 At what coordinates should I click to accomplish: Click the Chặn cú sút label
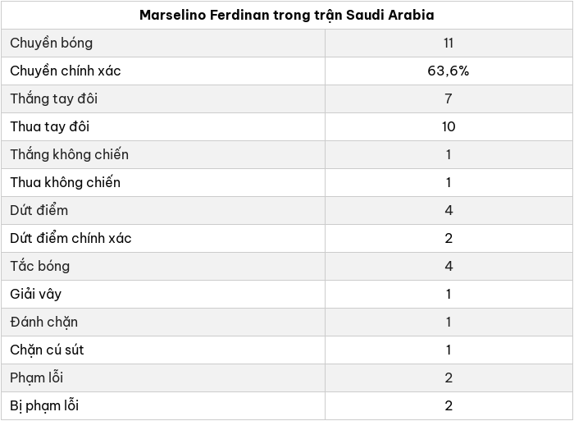click(47, 350)
